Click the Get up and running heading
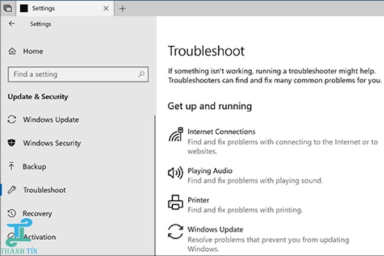 coord(210,106)
